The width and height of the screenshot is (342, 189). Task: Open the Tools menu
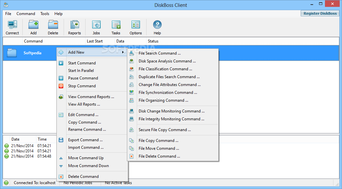tap(45, 14)
